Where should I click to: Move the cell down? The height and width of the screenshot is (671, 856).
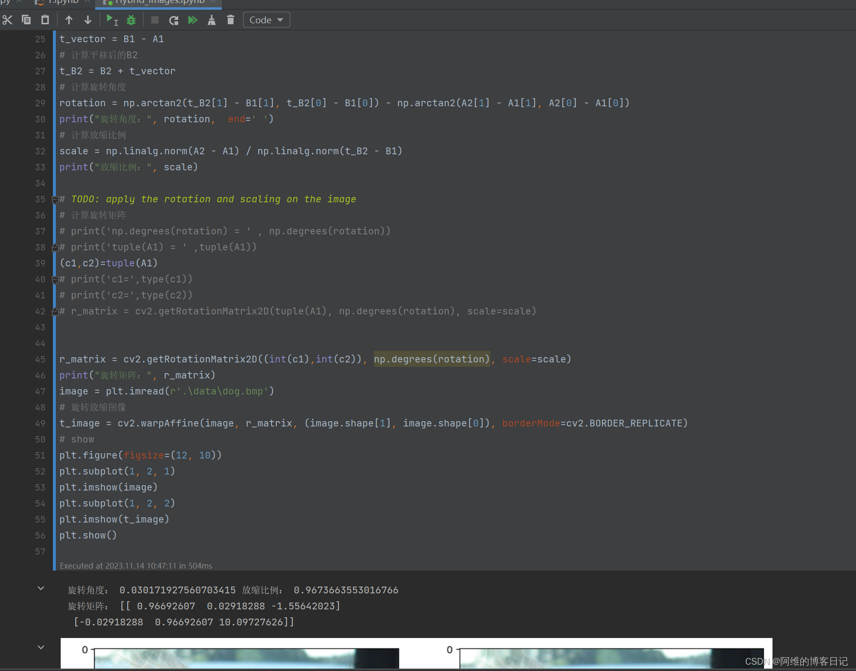(87, 20)
